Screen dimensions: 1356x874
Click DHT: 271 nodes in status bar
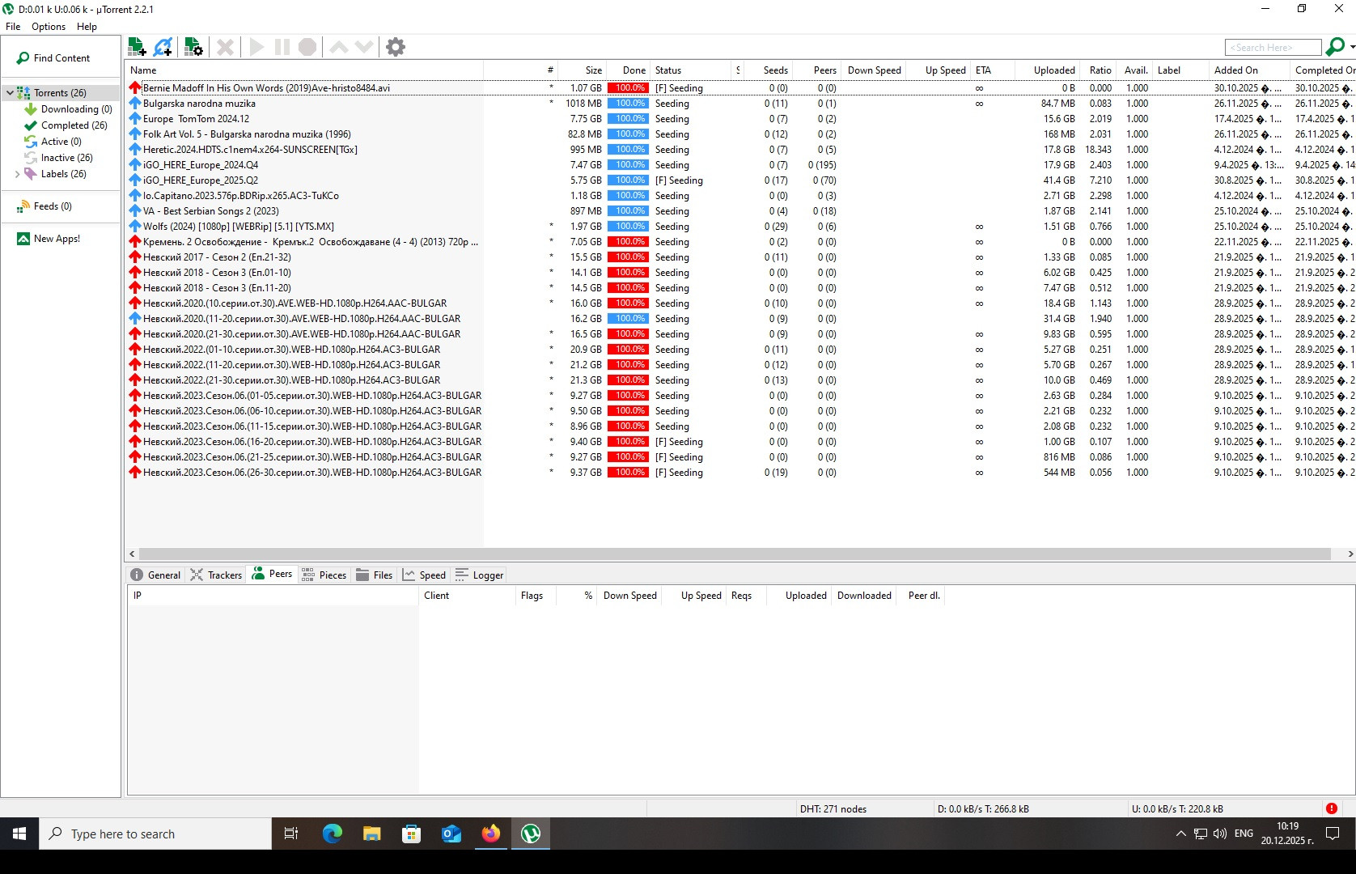pos(833,809)
